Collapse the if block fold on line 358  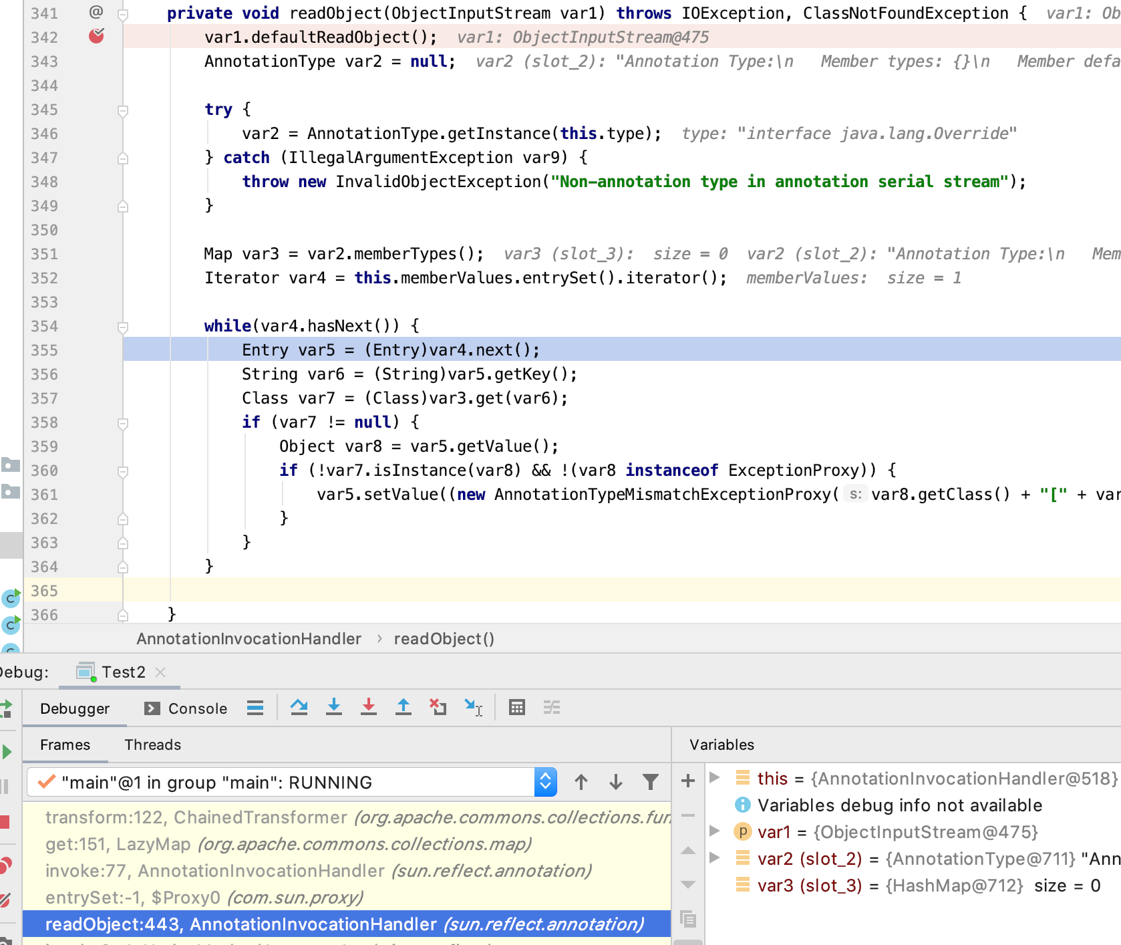[x=123, y=423]
